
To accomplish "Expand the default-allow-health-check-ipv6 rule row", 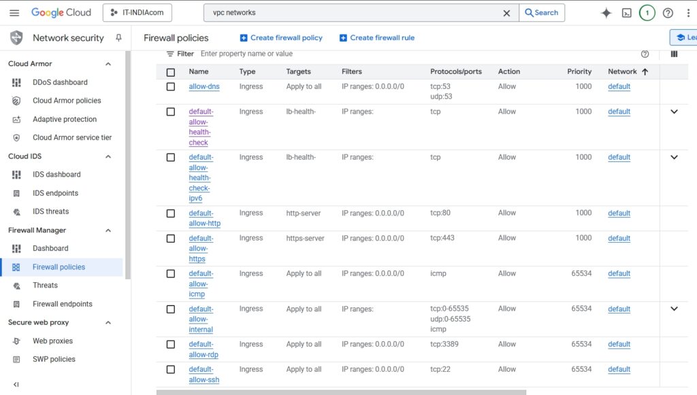I will pyautogui.click(x=674, y=158).
